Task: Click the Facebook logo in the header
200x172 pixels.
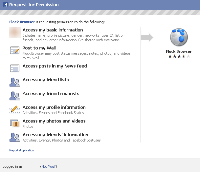Action: 6,5
